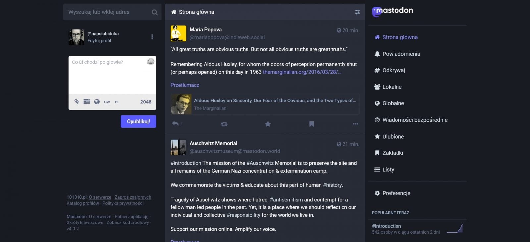
Task: Translate Maria Popova's post via Przetłumacz
Action: pos(185,85)
